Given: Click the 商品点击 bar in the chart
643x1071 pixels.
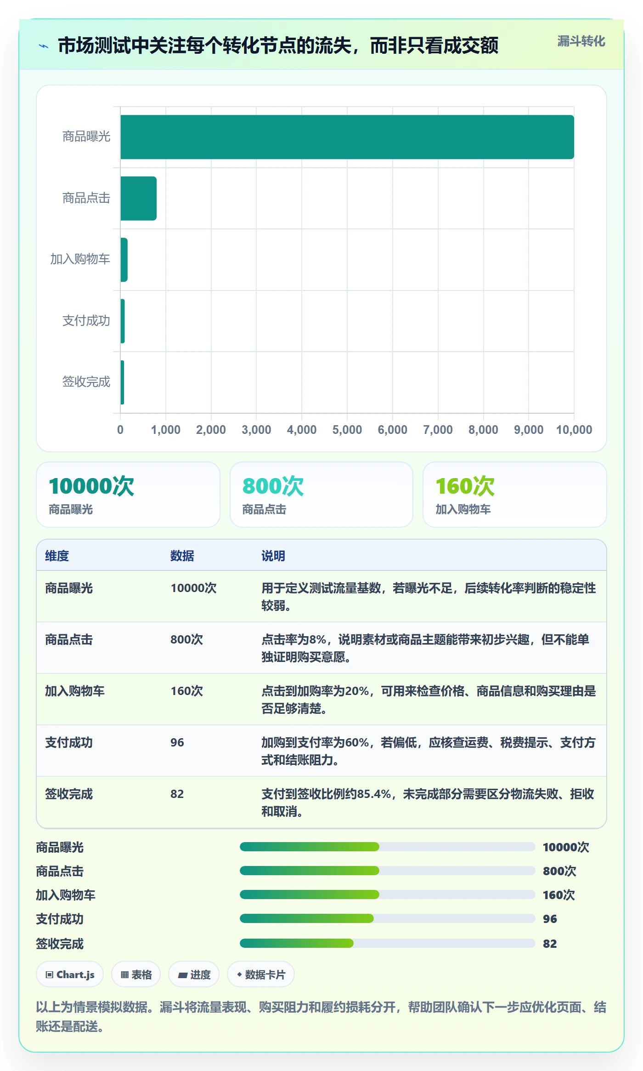Looking at the screenshot, I should click(x=138, y=199).
